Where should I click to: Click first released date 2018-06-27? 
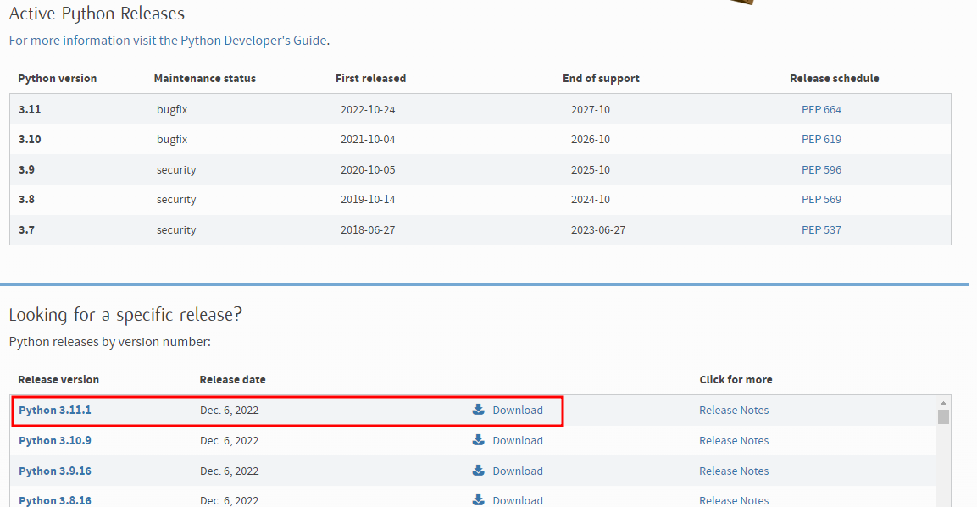368,230
